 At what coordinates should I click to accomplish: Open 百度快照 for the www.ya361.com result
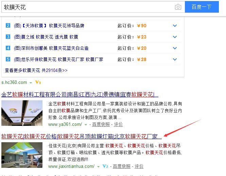(x=101, y=124)
